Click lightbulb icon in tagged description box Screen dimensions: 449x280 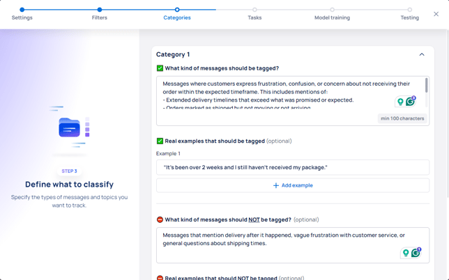coord(400,102)
